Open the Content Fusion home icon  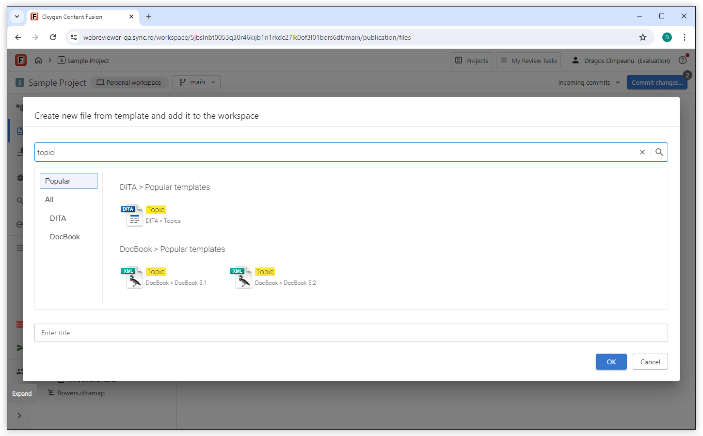pos(38,60)
